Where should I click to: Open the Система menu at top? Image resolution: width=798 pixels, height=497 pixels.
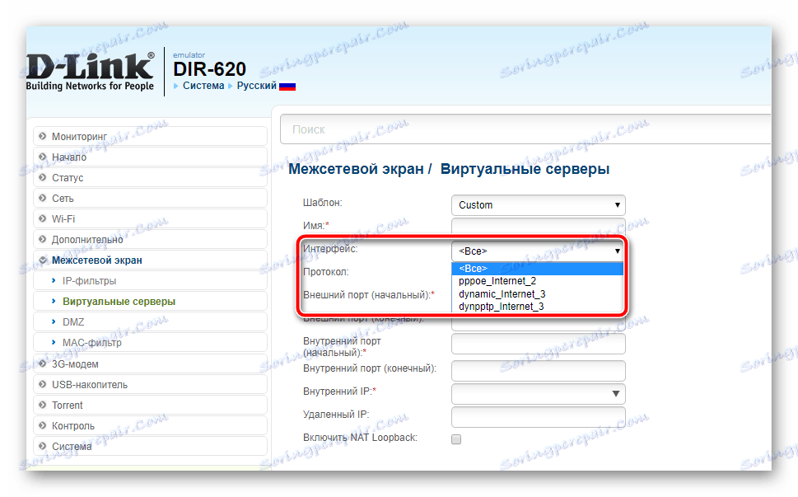pos(202,85)
